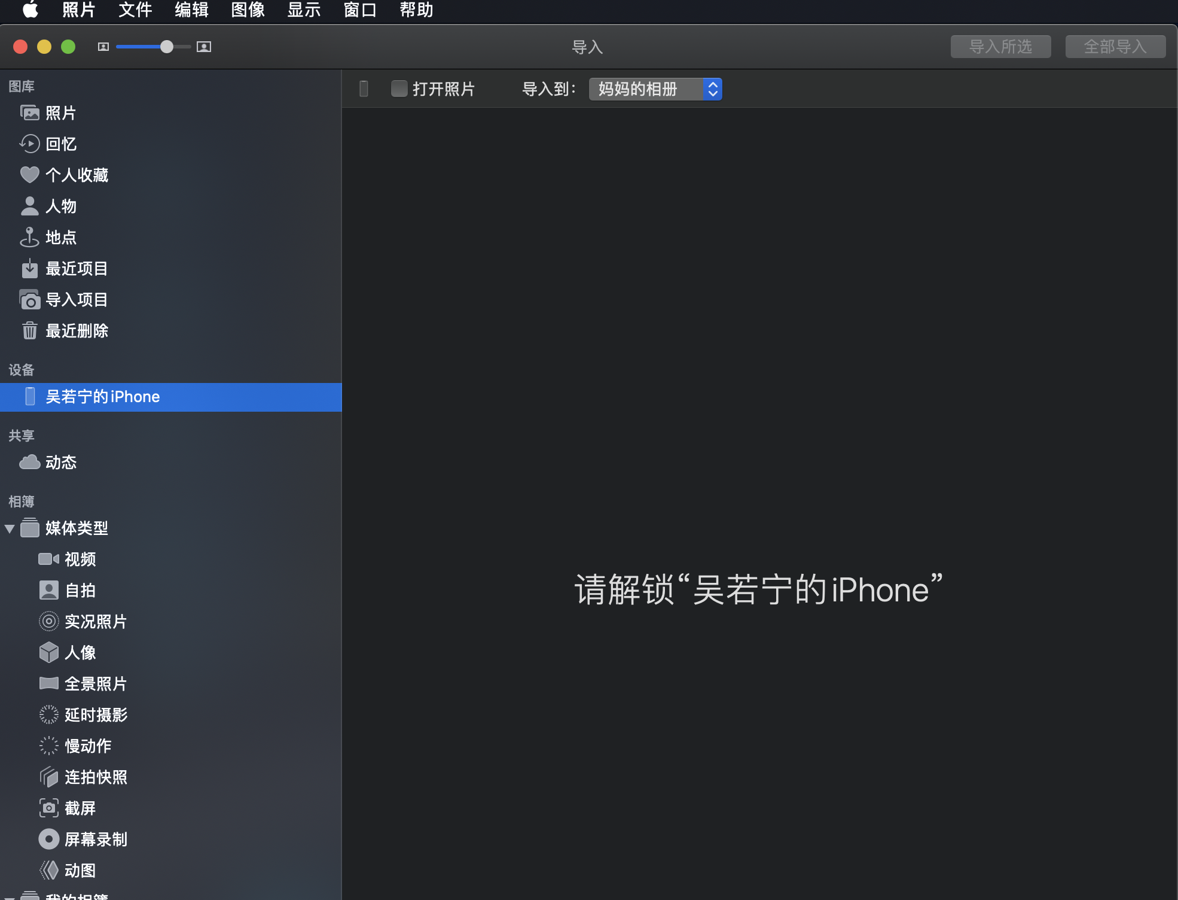Click the Screen Recordings (屏幕录制) icon
The height and width of the screenshot is (900, 1178).
point(48,839)
